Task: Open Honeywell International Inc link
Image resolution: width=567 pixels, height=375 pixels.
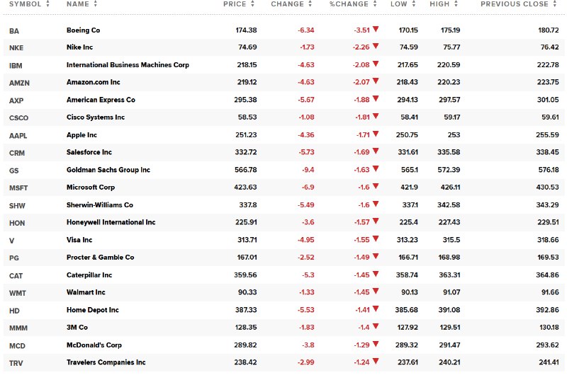Action: coord(111,222)
